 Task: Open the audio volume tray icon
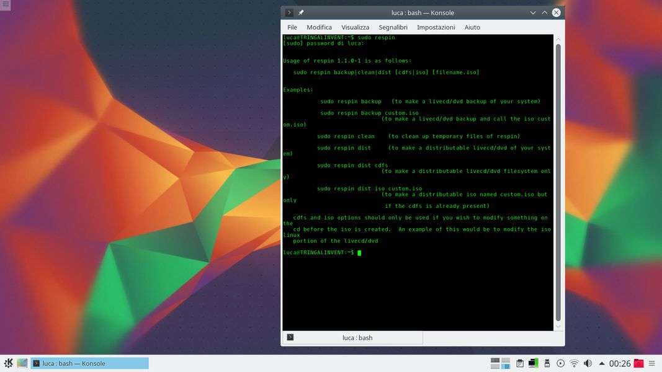[588, 363]
